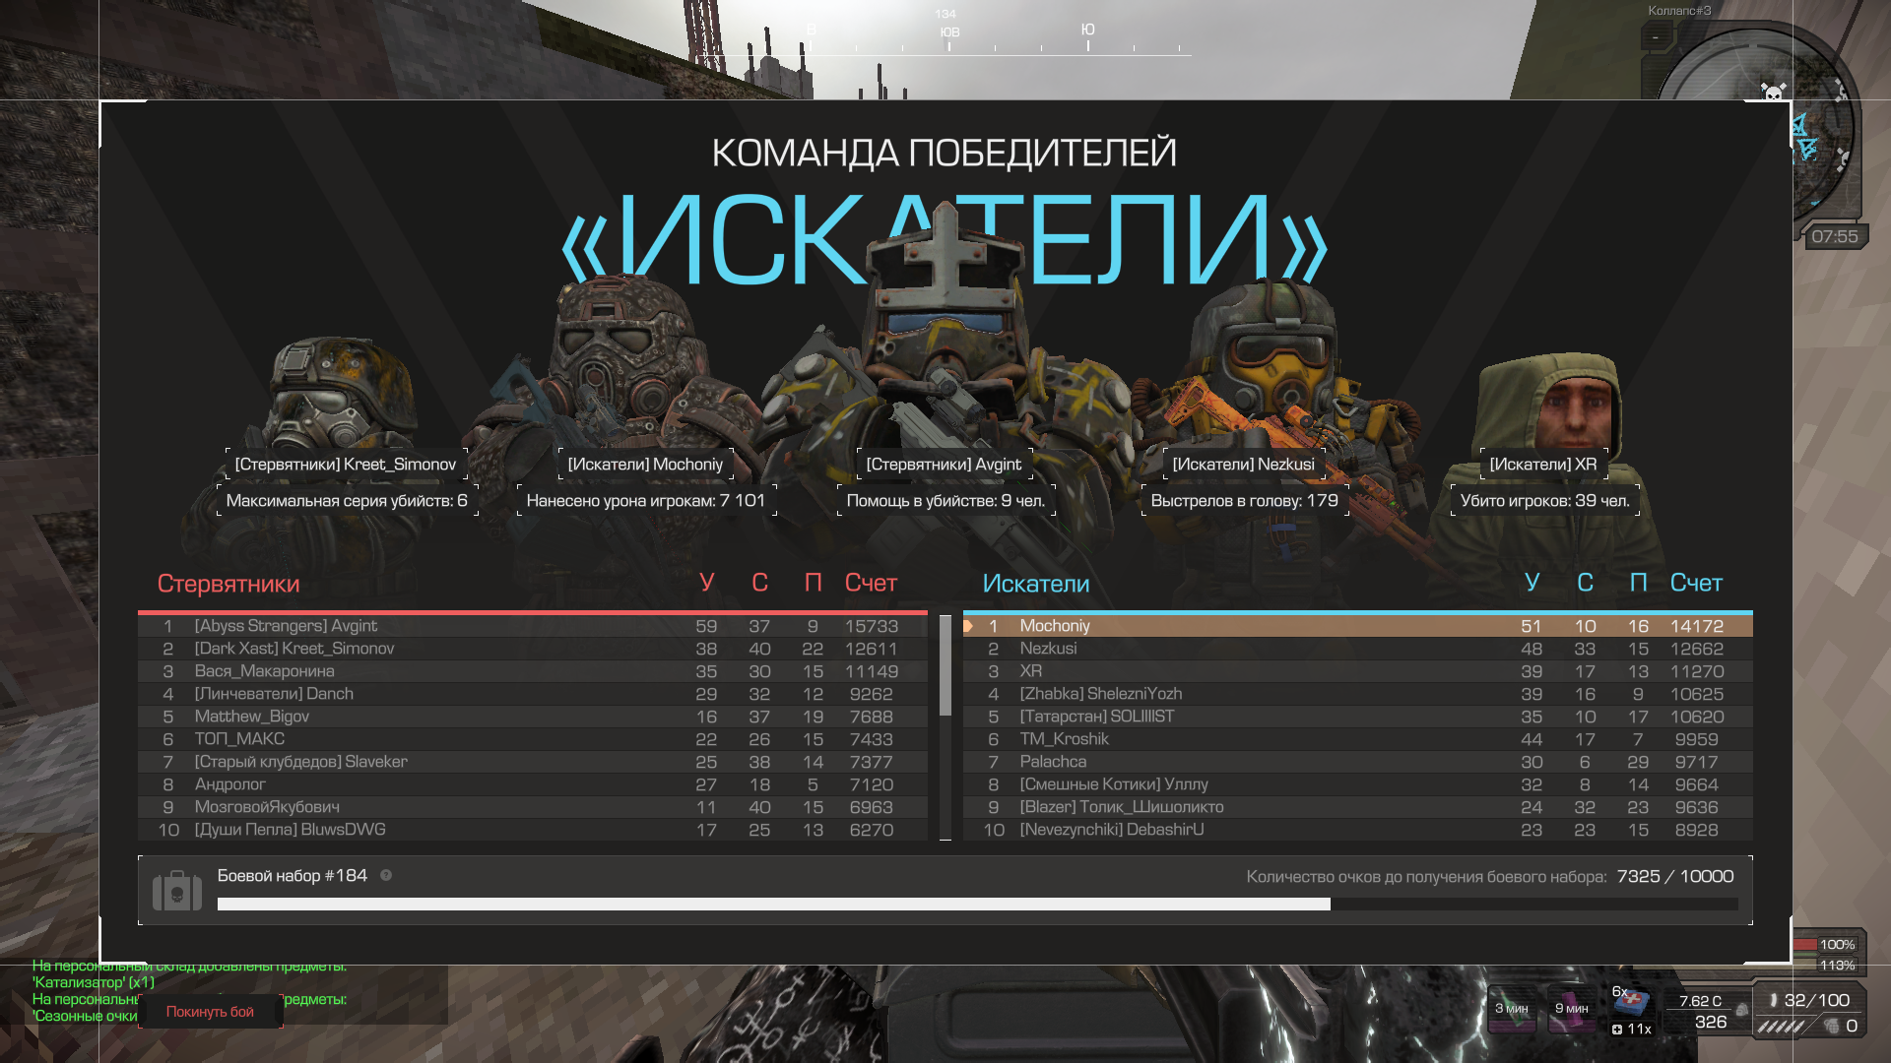Screen dimensions: 1891x1063
Task: Click the backpack icon by 7.62 C ammo
Action: [1741, 1010]
